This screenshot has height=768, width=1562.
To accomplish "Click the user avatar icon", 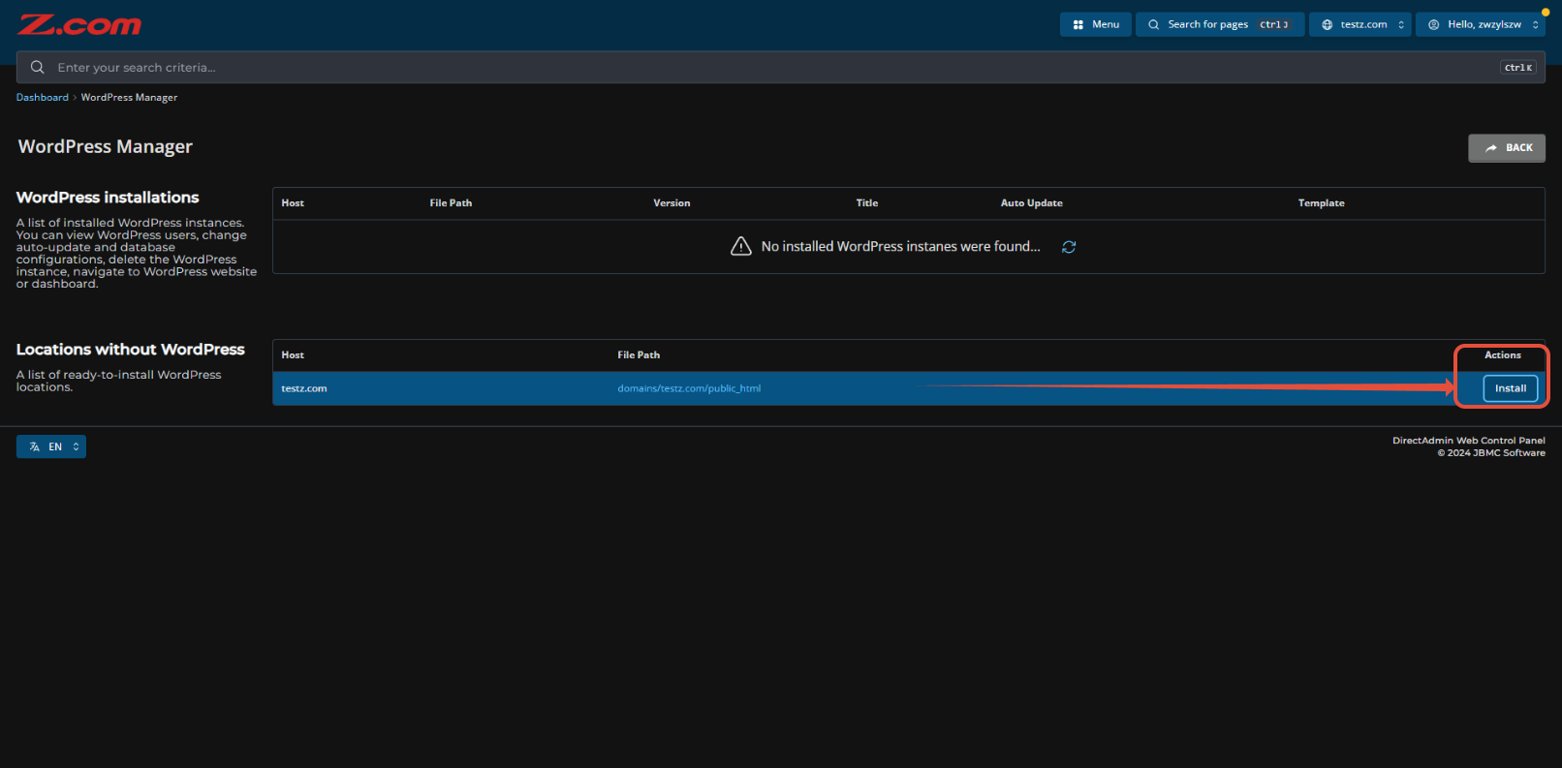I will pos(1434,24).
